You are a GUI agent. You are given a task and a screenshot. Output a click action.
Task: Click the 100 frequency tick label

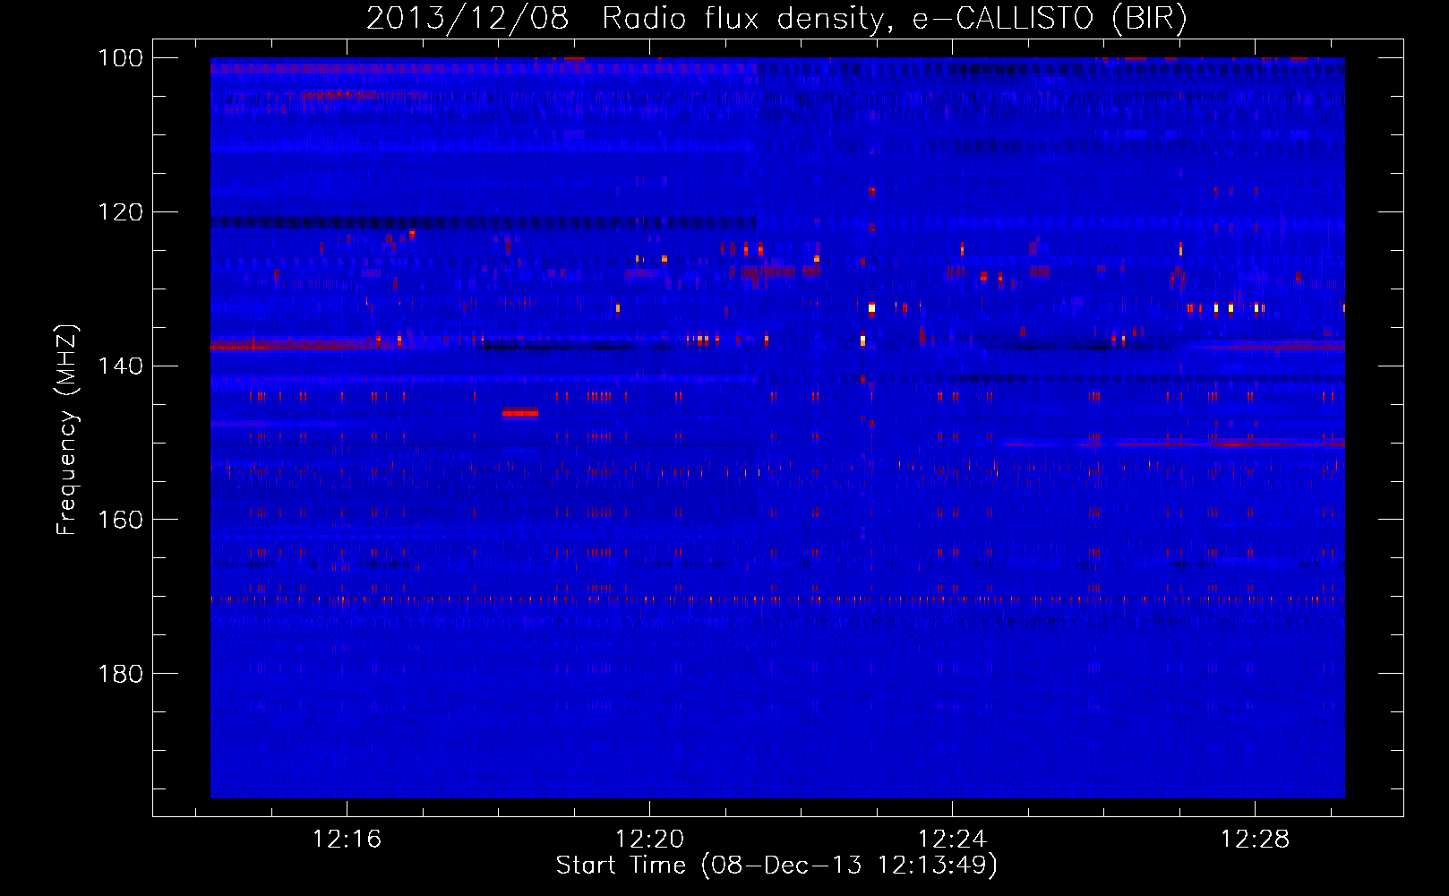120,58
